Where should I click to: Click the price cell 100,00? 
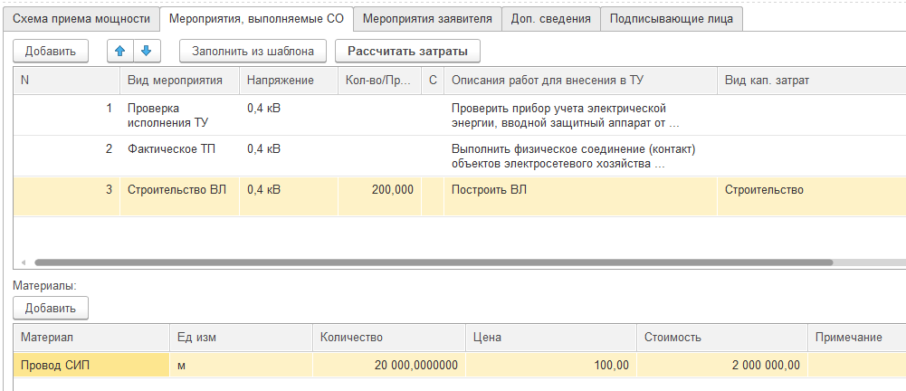point(550,366)
